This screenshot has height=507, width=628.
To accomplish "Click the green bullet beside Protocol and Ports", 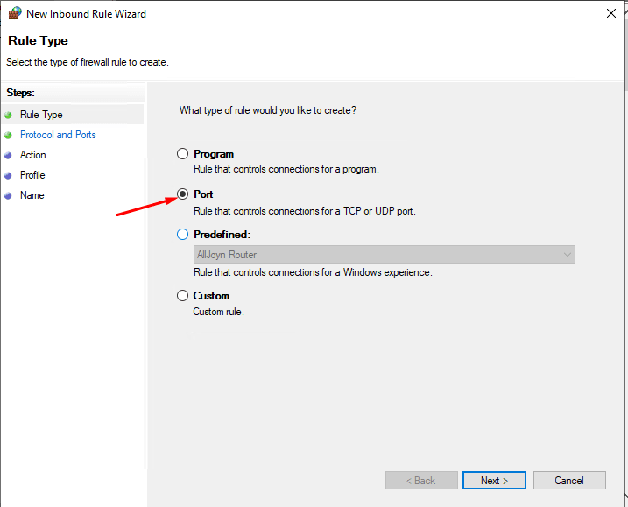I will [x=8, y=136].
